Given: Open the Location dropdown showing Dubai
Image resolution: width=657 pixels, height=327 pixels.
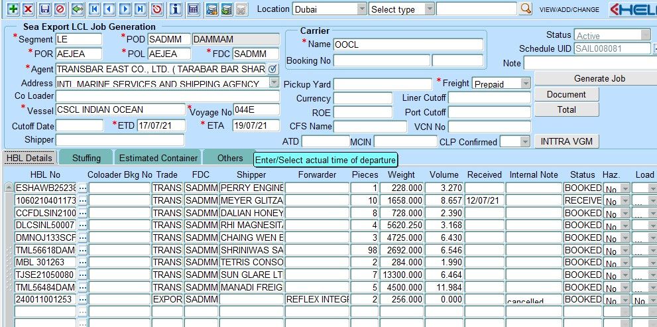Looking at the screenshot, I should pyautogui.click(x=361, y=9).
